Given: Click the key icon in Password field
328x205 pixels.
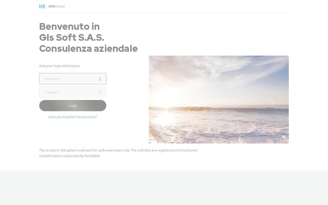Looking at the screenshot, I should (100, 92).
